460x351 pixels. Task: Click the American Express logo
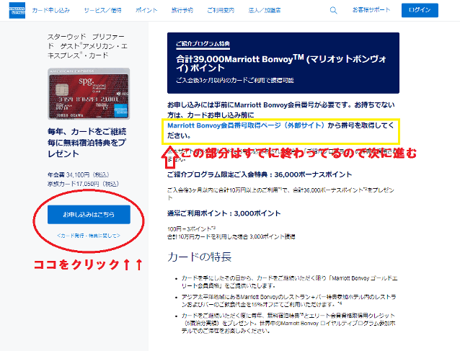[x=17, y=10]
